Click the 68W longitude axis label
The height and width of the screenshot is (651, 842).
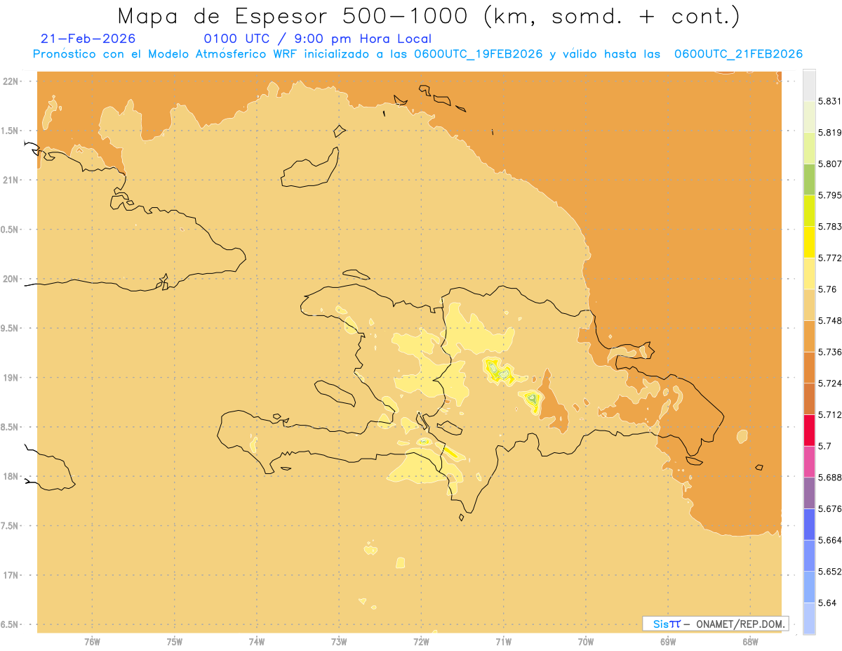tap(750, 641)
